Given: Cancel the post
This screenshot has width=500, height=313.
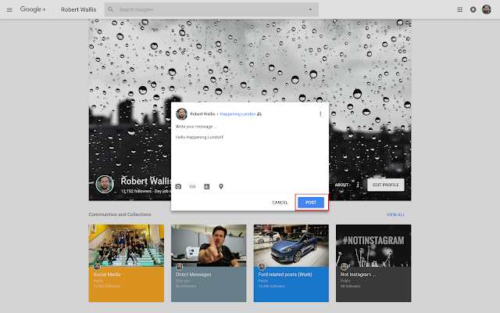Looking at the screenshot, I should [280, 203].
